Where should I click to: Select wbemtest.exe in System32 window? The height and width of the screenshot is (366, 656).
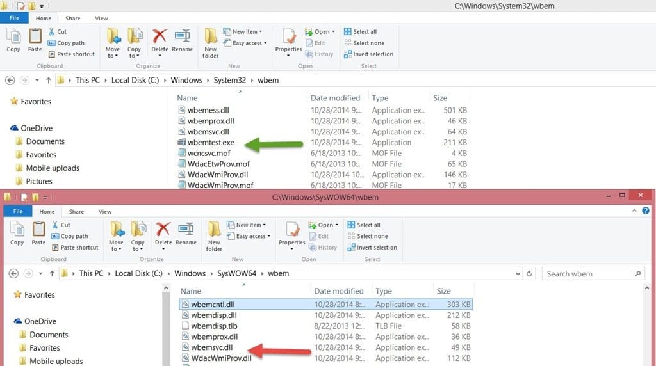(210, 143)
